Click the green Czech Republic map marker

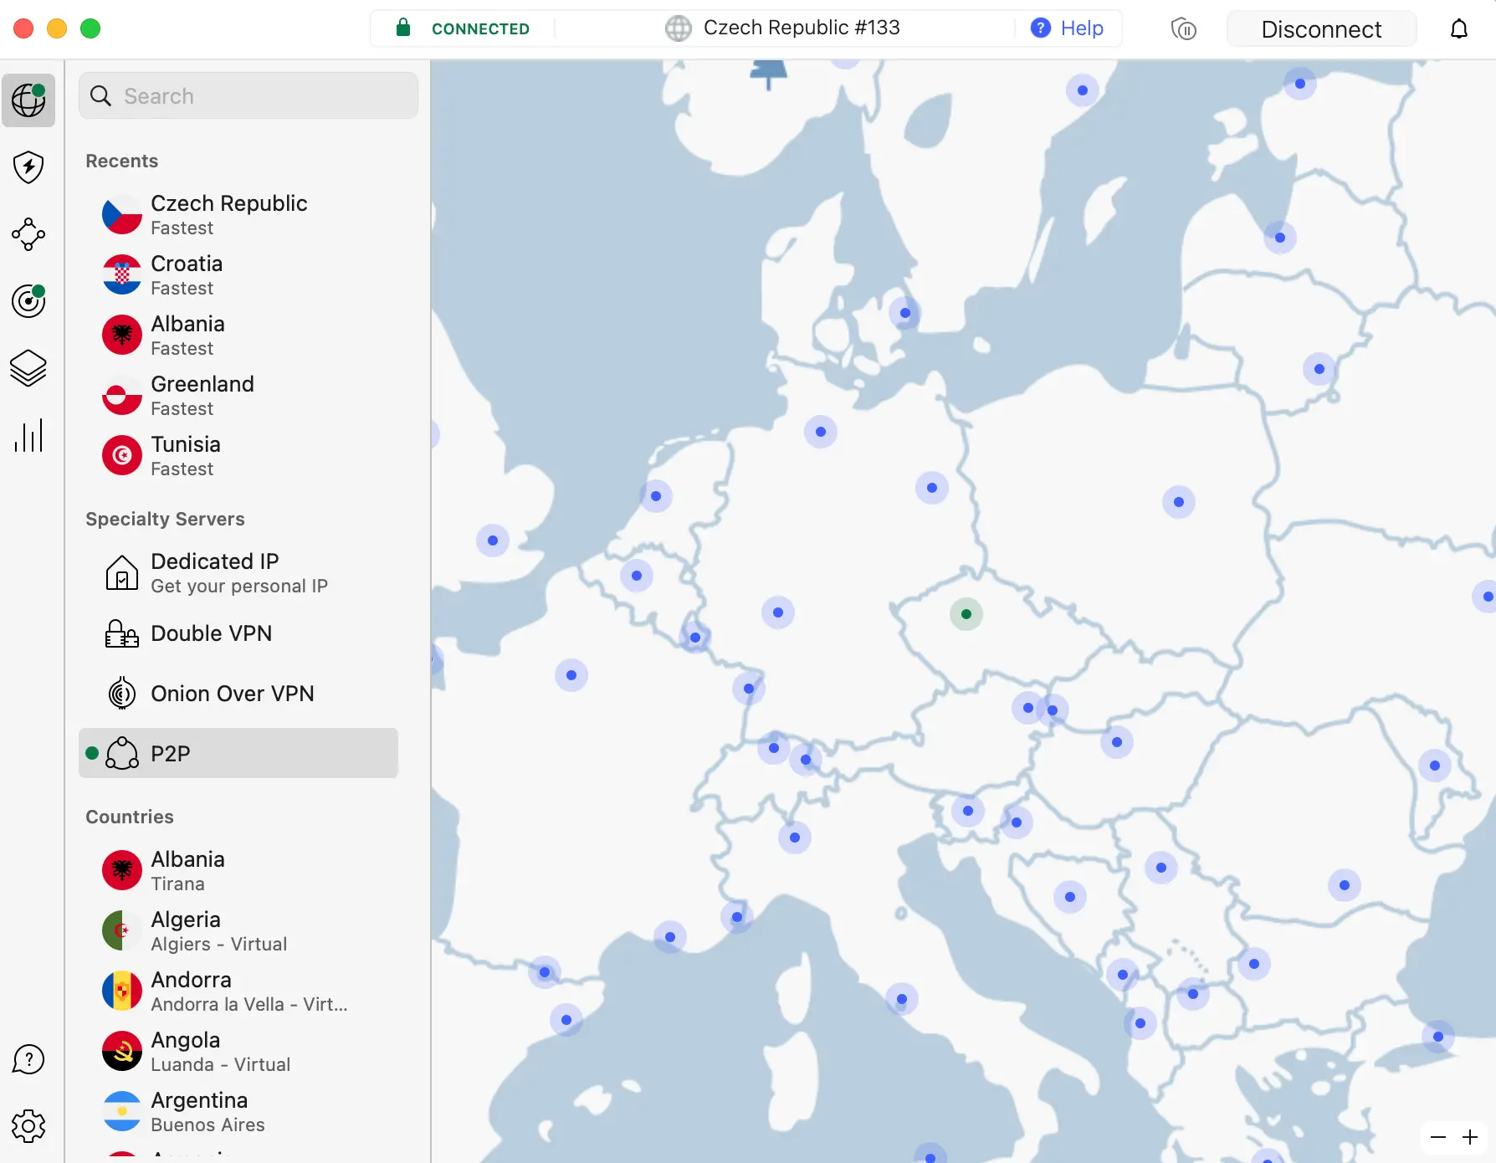tap(966, 614)
